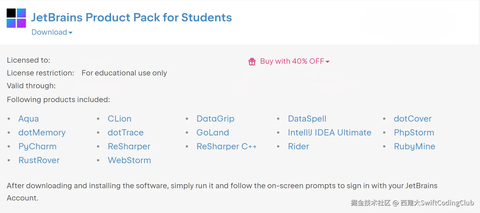Open the Buy with 40% OFF dropdown
The image size is (480, 213).
pyautogui.click(x=295, y=61)
